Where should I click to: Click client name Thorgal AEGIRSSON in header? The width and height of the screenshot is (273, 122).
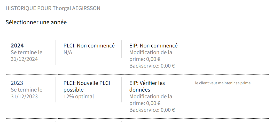coord(76,8)
